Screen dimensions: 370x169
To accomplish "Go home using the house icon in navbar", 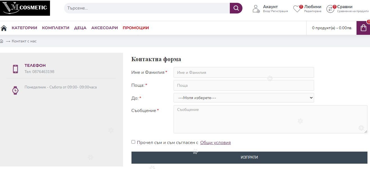I will click(4, 28).
